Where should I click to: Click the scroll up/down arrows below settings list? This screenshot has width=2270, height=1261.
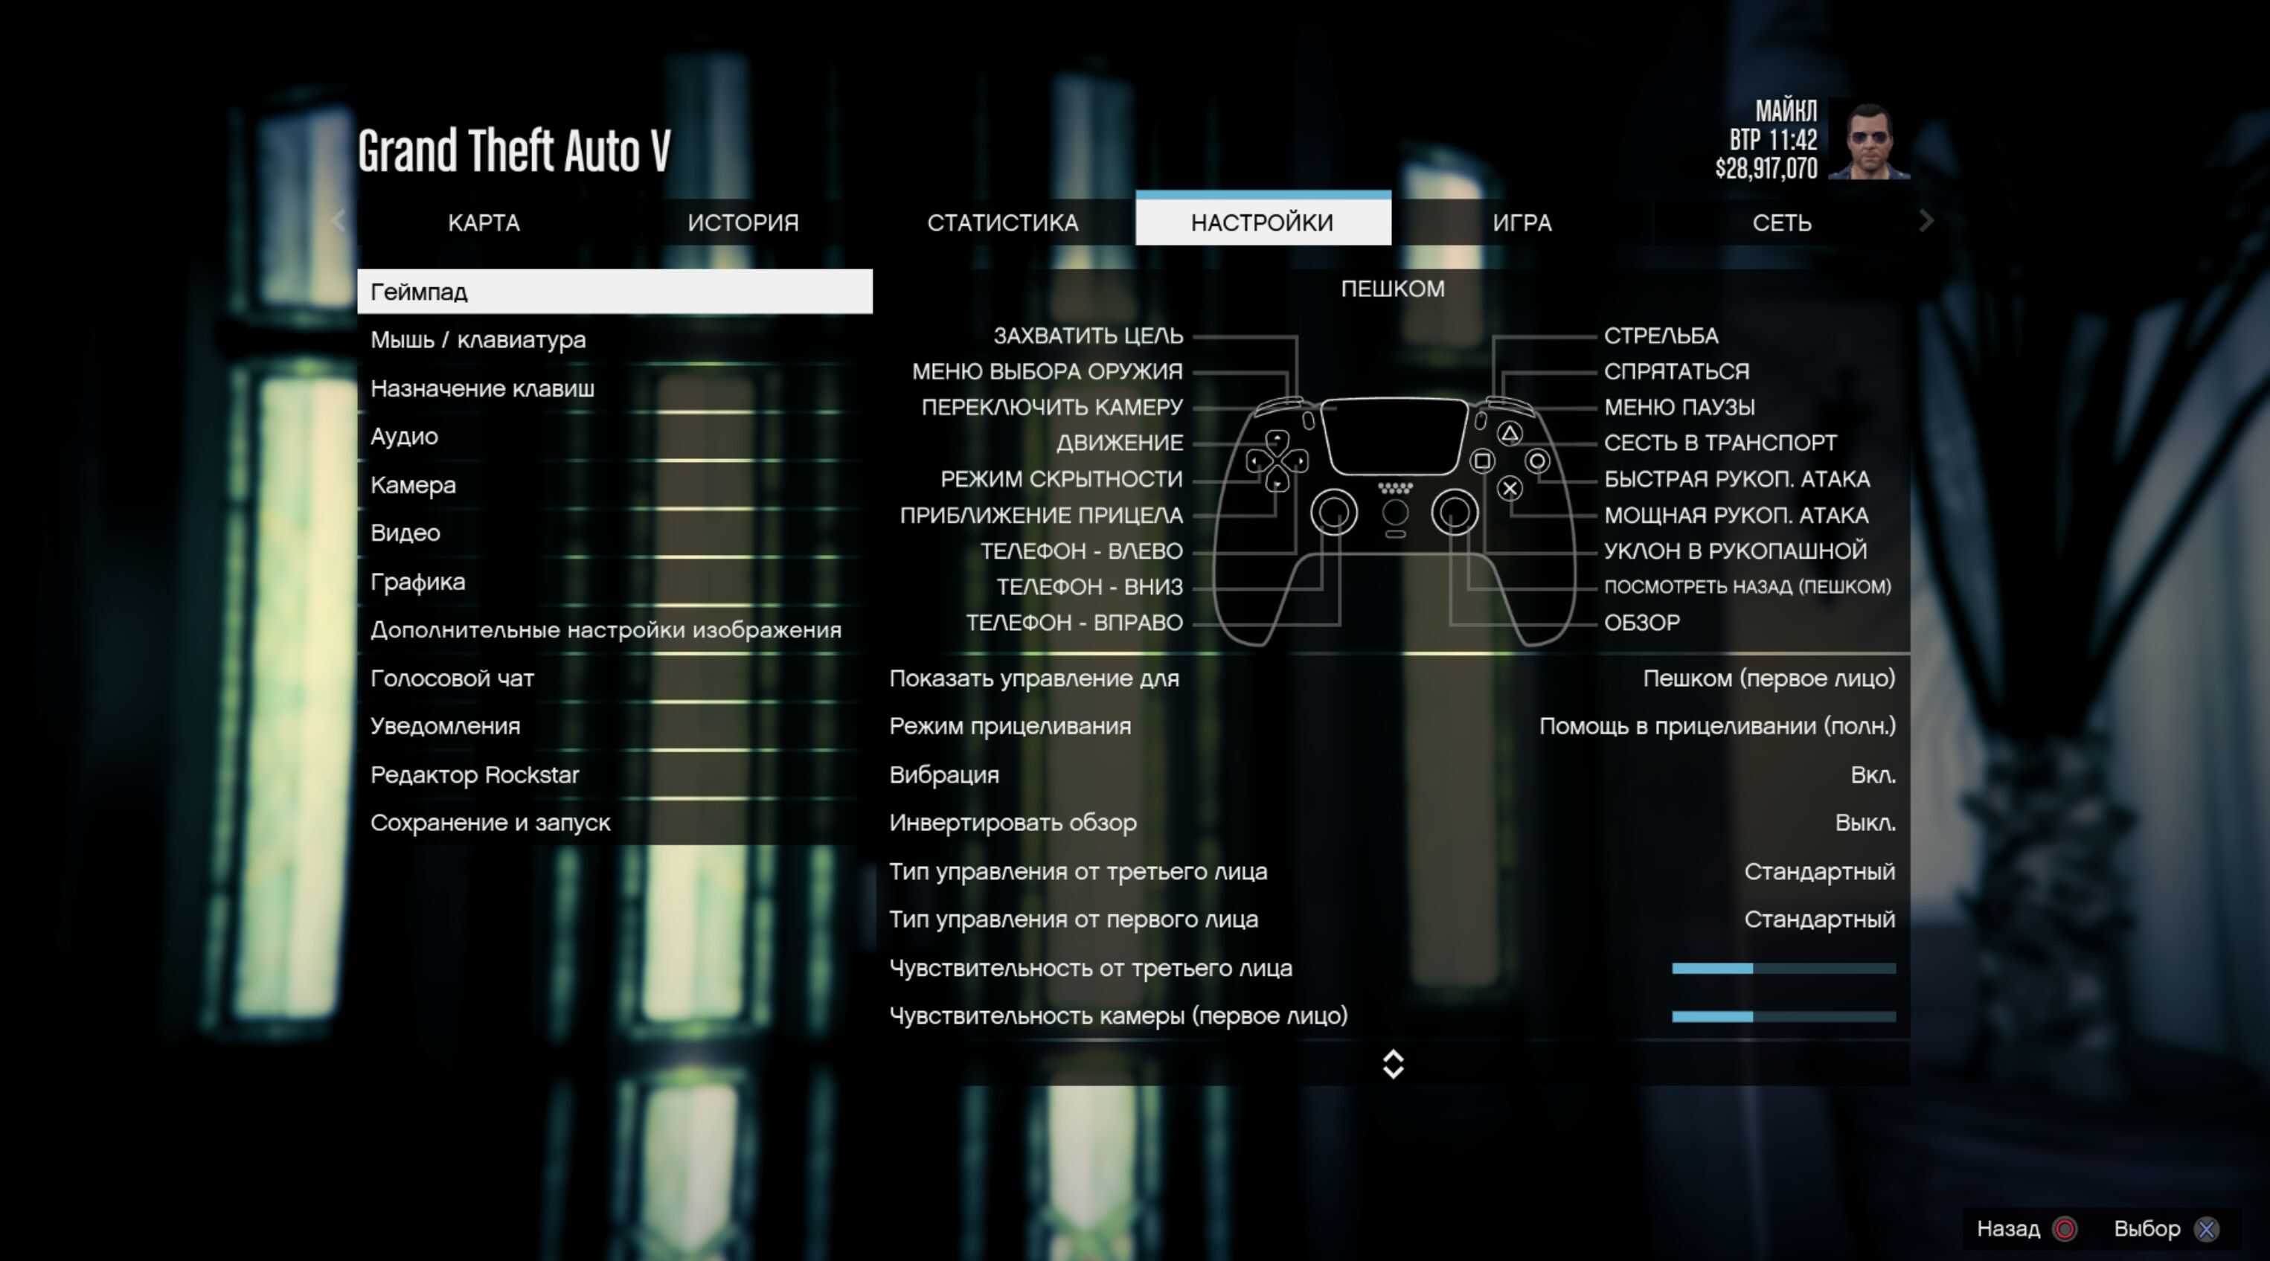pos(1394,1064)
